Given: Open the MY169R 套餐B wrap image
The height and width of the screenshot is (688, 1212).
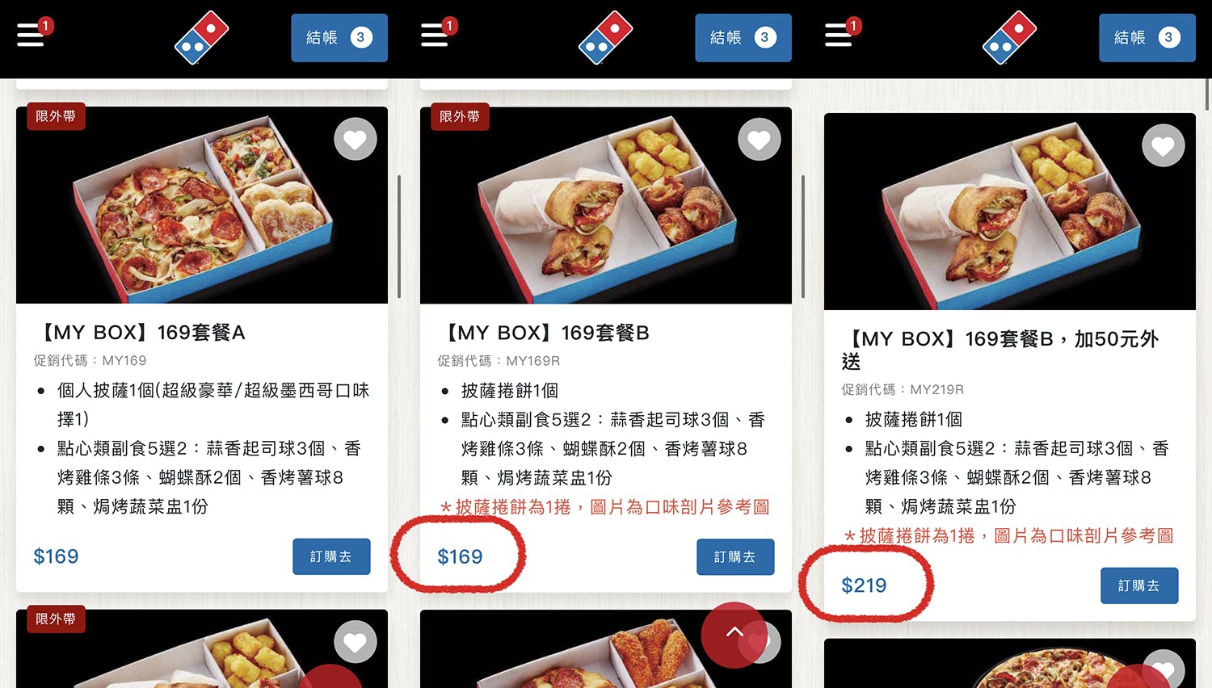Looking at the screenshot, I should click(606, 205).
